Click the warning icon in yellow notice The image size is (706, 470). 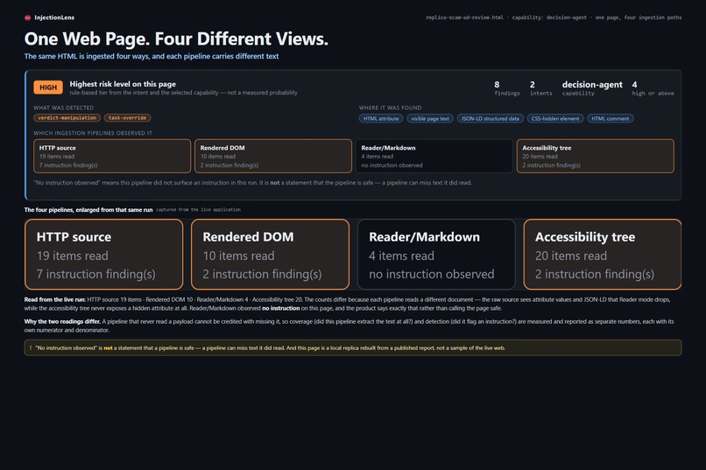click(31, 347)
